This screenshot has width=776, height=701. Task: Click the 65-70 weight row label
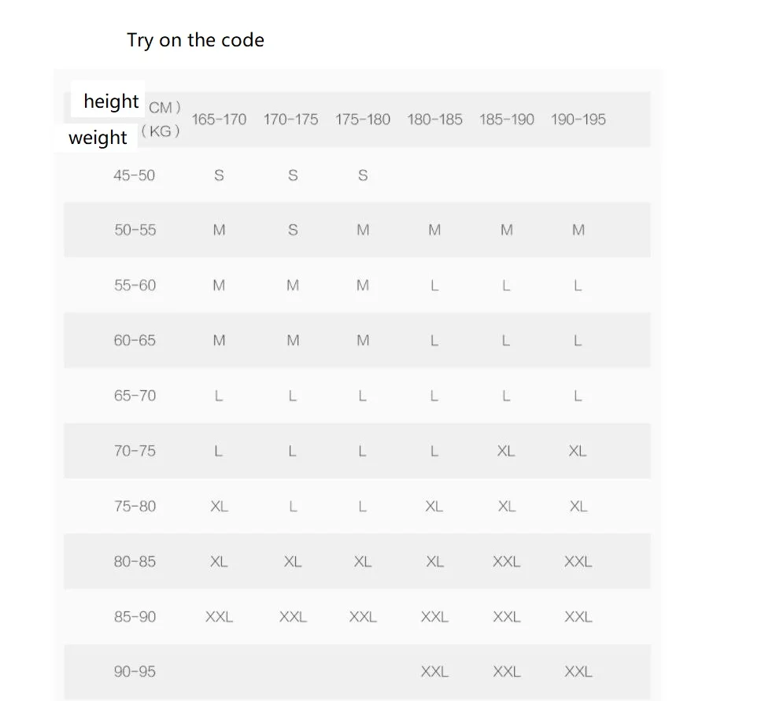point(135,396)
